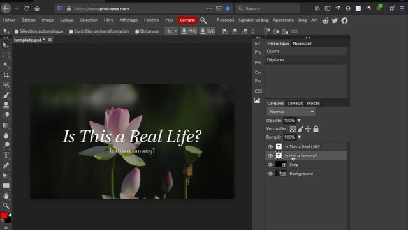Enable Sélection automatique checkbox

coord(17,31)
